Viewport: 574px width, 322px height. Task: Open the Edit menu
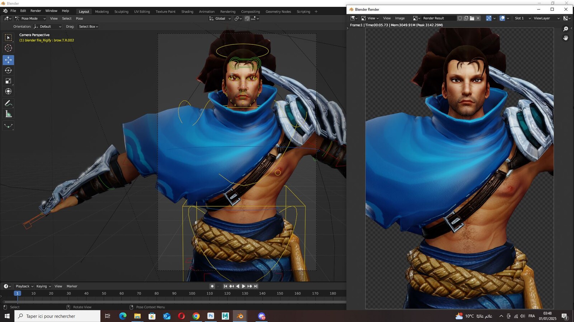(x=23, y=11)
